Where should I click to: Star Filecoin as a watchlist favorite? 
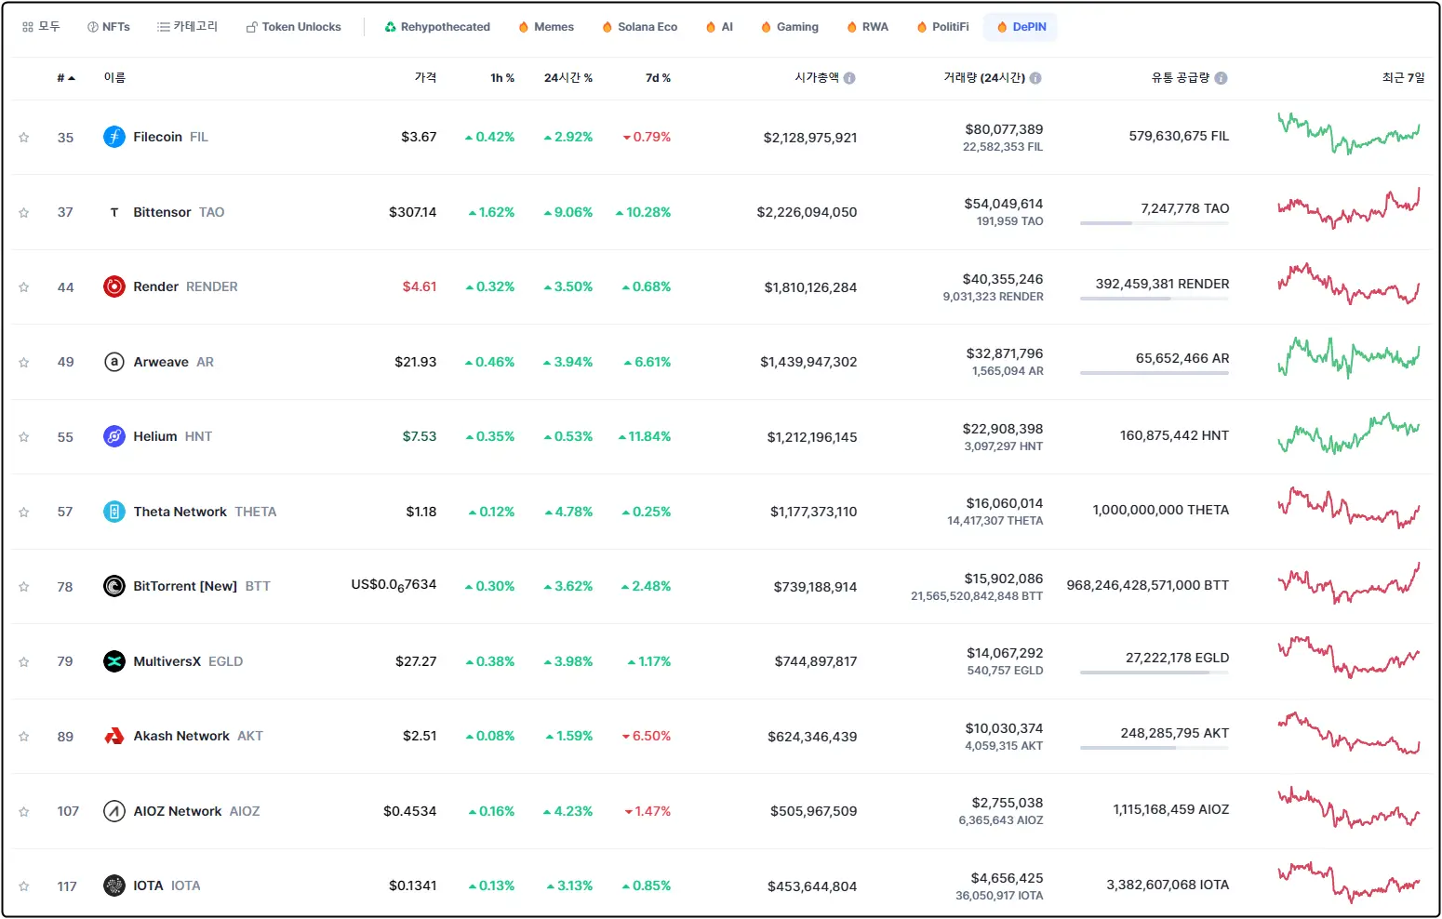click(x=24, y=138)
